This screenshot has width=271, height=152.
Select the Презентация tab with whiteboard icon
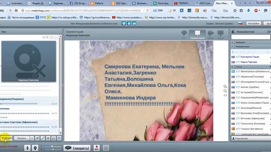point(197,35)
